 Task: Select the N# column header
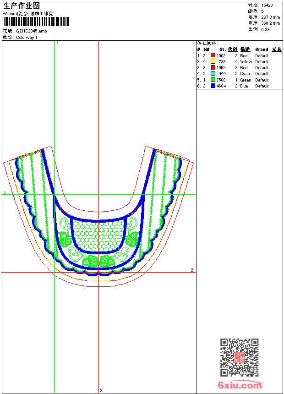tap(206, 49)
